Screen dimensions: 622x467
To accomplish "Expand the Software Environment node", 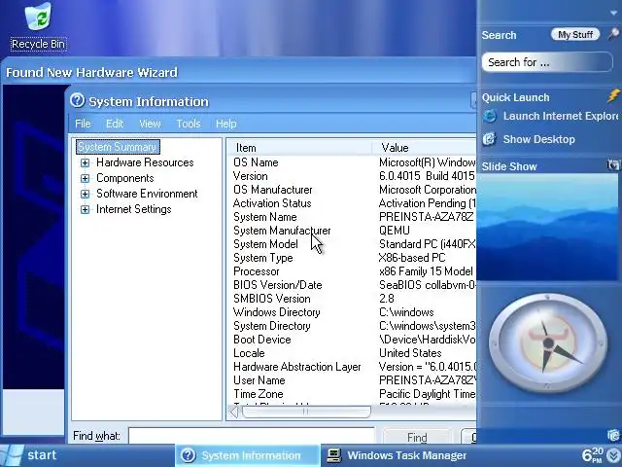I will (x=85, y=194).
